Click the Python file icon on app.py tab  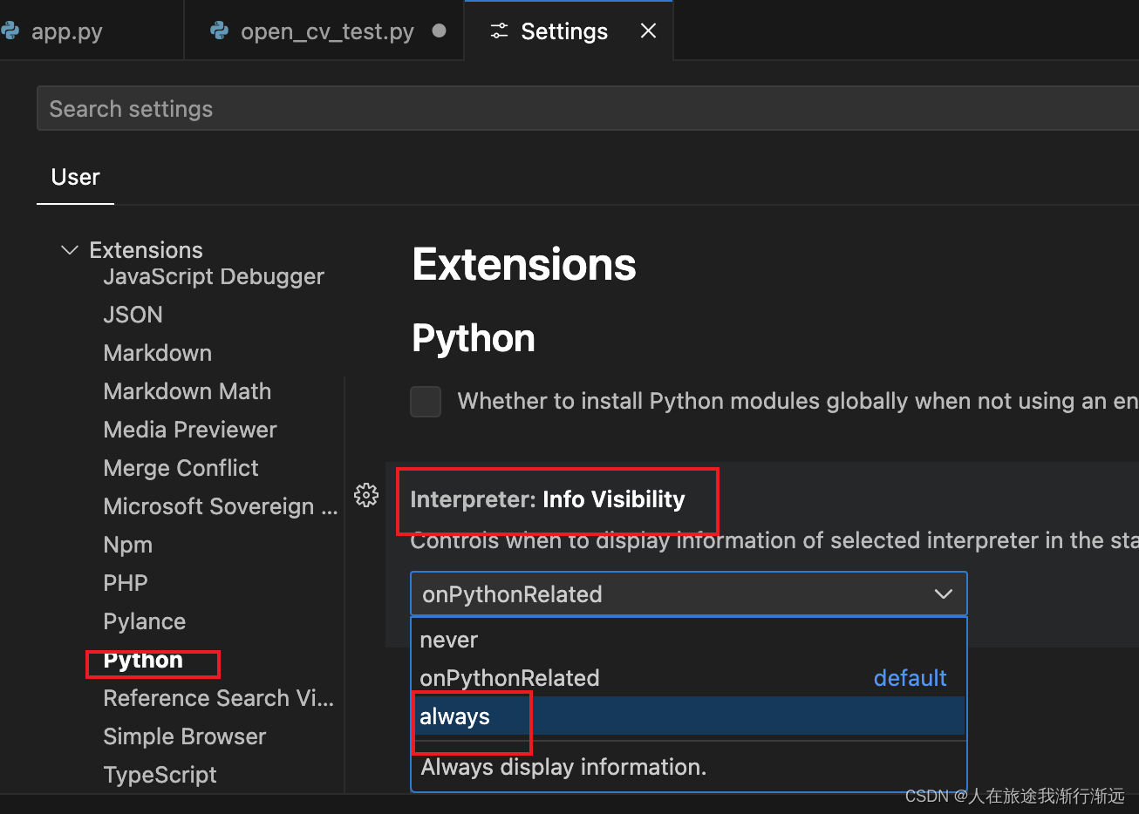click(x=10, y=31)
